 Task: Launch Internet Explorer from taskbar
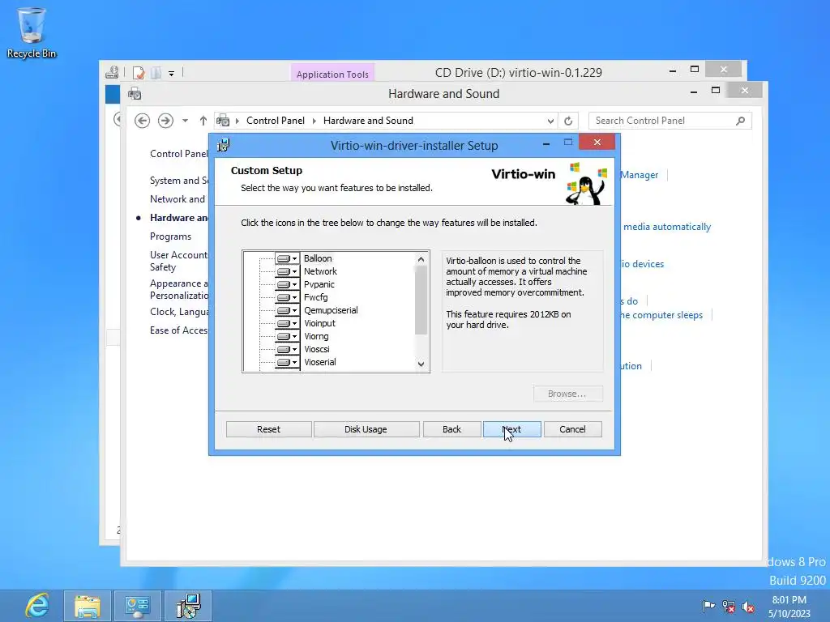[x=37, y=606]
